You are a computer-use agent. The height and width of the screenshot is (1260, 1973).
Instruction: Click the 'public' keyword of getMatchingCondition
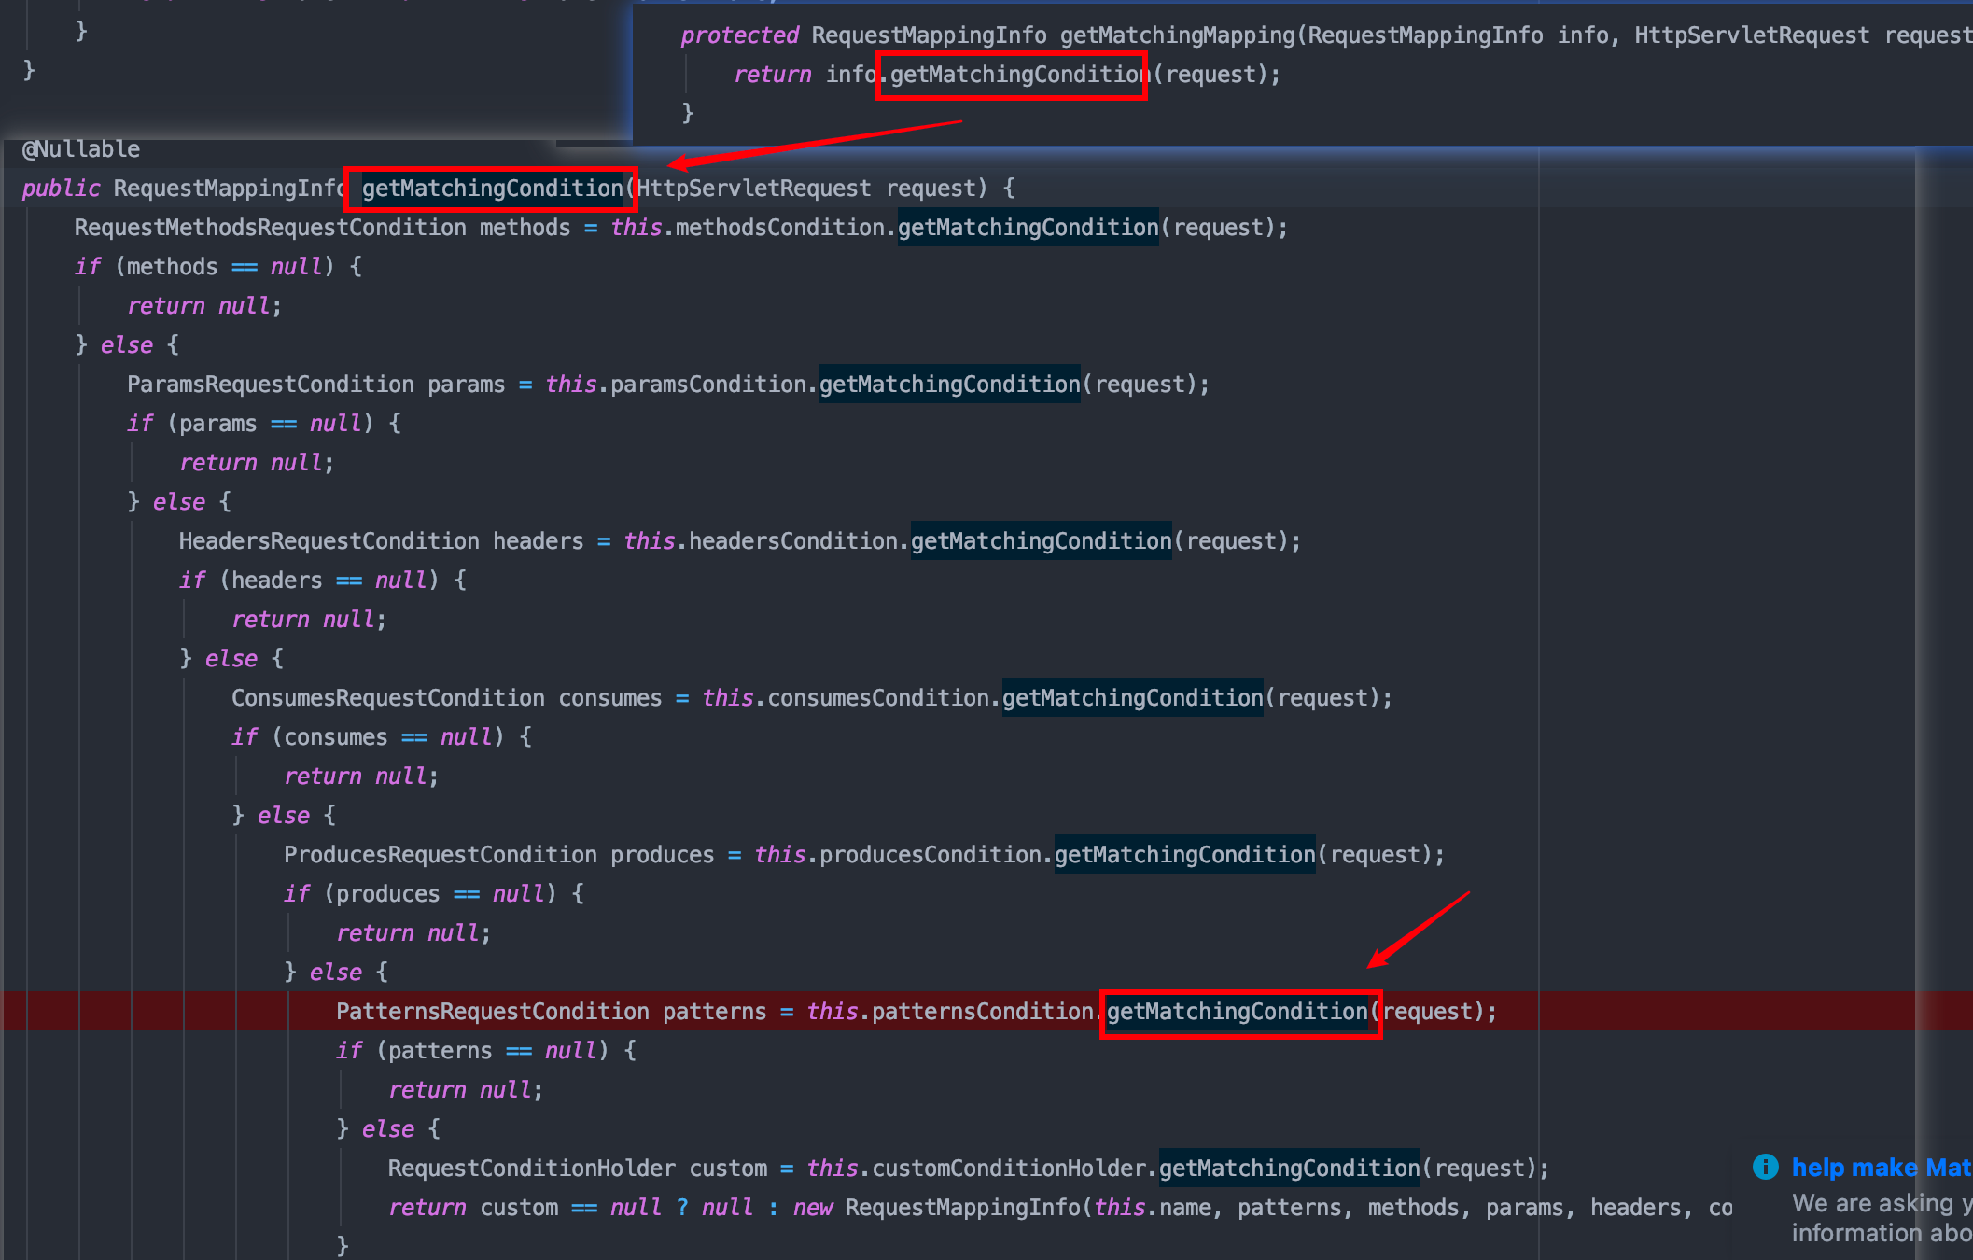point(61,189)
